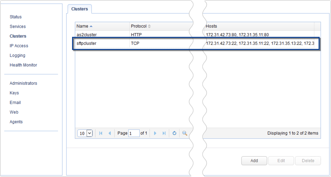Click the Edit button
The height and width of the screenshot is (177, 331).
[281, 160]
